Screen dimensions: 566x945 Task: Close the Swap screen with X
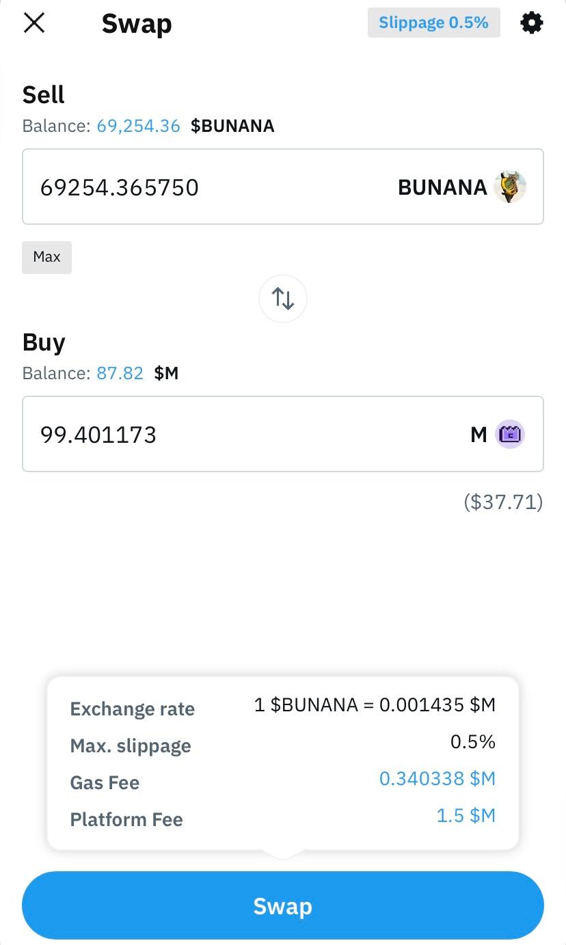tap(34, 23)
